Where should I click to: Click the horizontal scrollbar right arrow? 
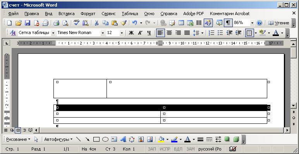287,130
